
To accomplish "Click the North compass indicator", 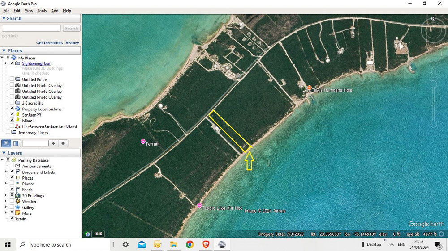I will click(x=433, y=19).
